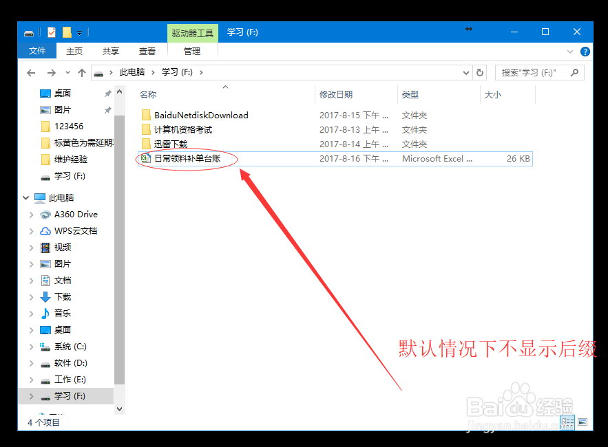Screen dimensions: 608x447
Task: Click 此电脑 in the address breadcrumb
Action: [x=132, y=72]
